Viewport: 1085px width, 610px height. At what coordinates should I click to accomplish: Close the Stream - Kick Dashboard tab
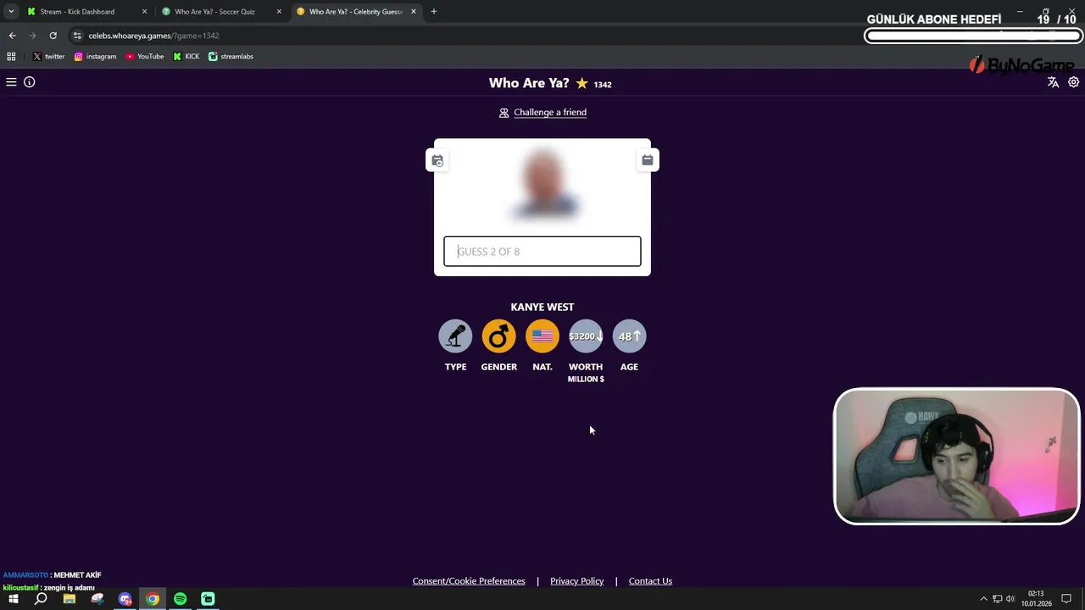(x=144, y=12)
